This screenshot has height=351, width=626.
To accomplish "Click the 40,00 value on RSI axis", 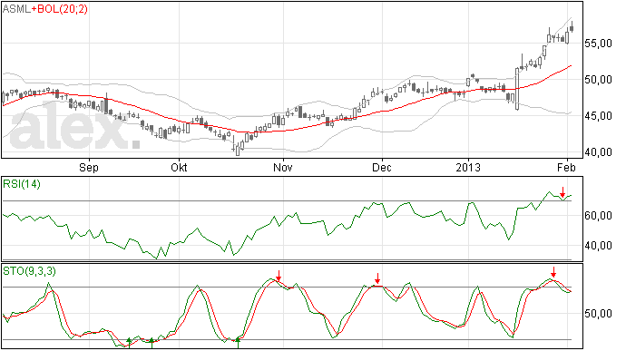I will pyautogui.click(x=598, y=246).
